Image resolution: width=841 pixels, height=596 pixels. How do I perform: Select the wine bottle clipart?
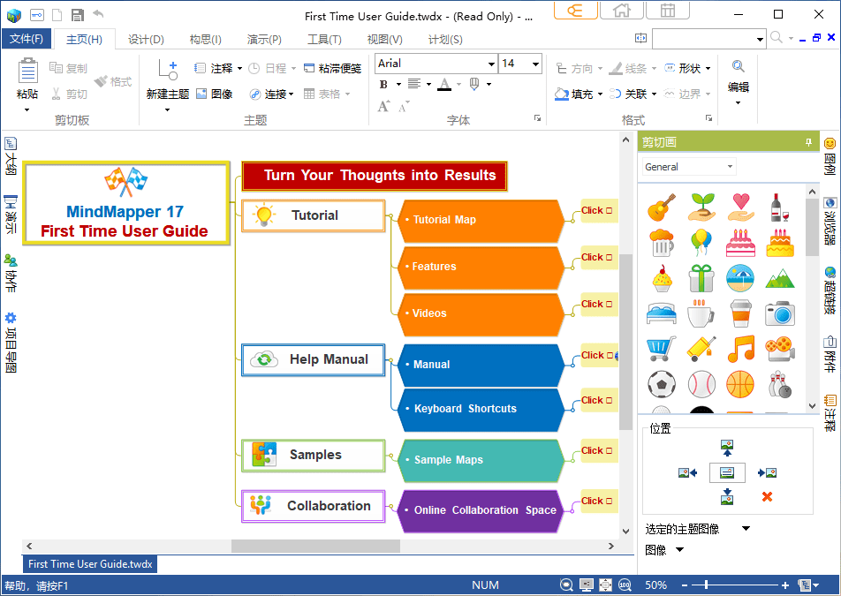779,207
